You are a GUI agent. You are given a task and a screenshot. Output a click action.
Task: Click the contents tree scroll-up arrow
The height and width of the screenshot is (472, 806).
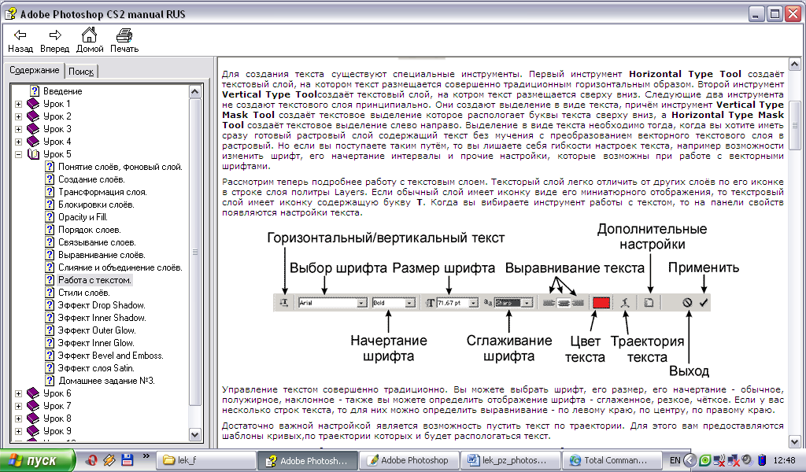195,92
